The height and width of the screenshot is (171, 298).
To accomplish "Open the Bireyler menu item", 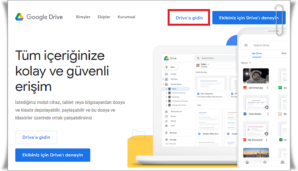I will [x=83, y=17].
